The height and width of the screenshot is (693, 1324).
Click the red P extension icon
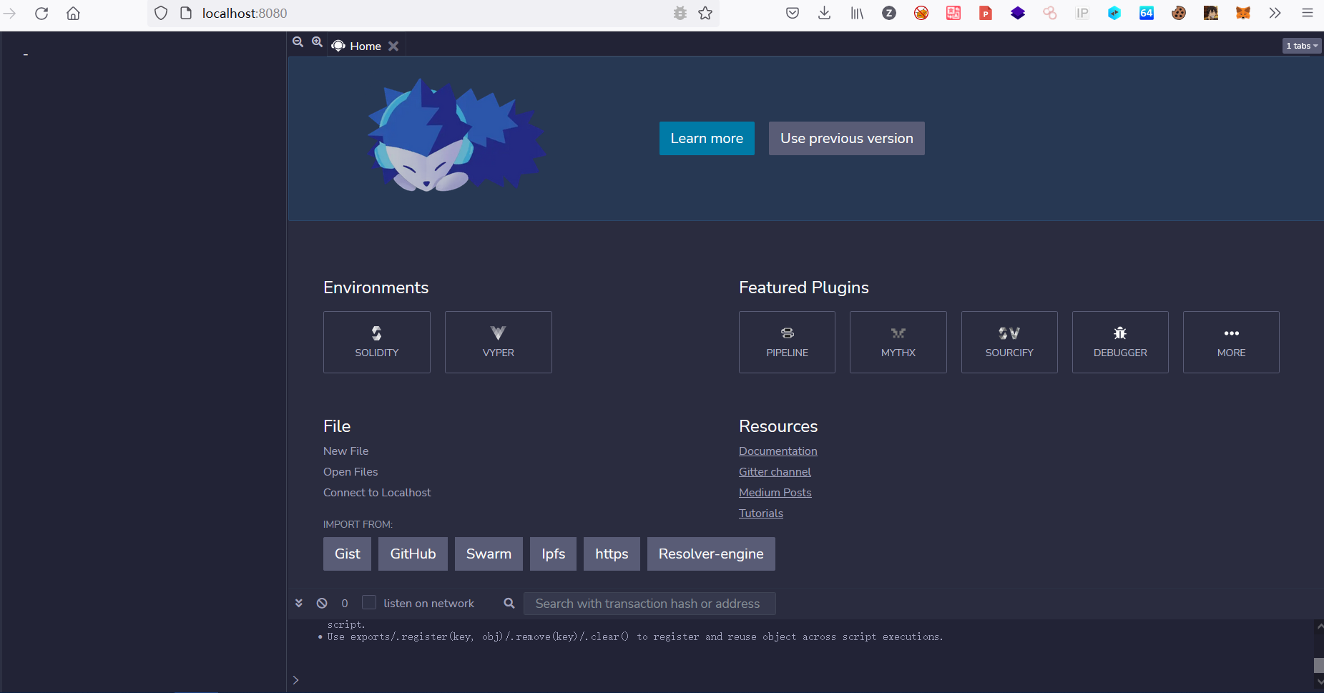pyautogui.click(x=986, y=13)
